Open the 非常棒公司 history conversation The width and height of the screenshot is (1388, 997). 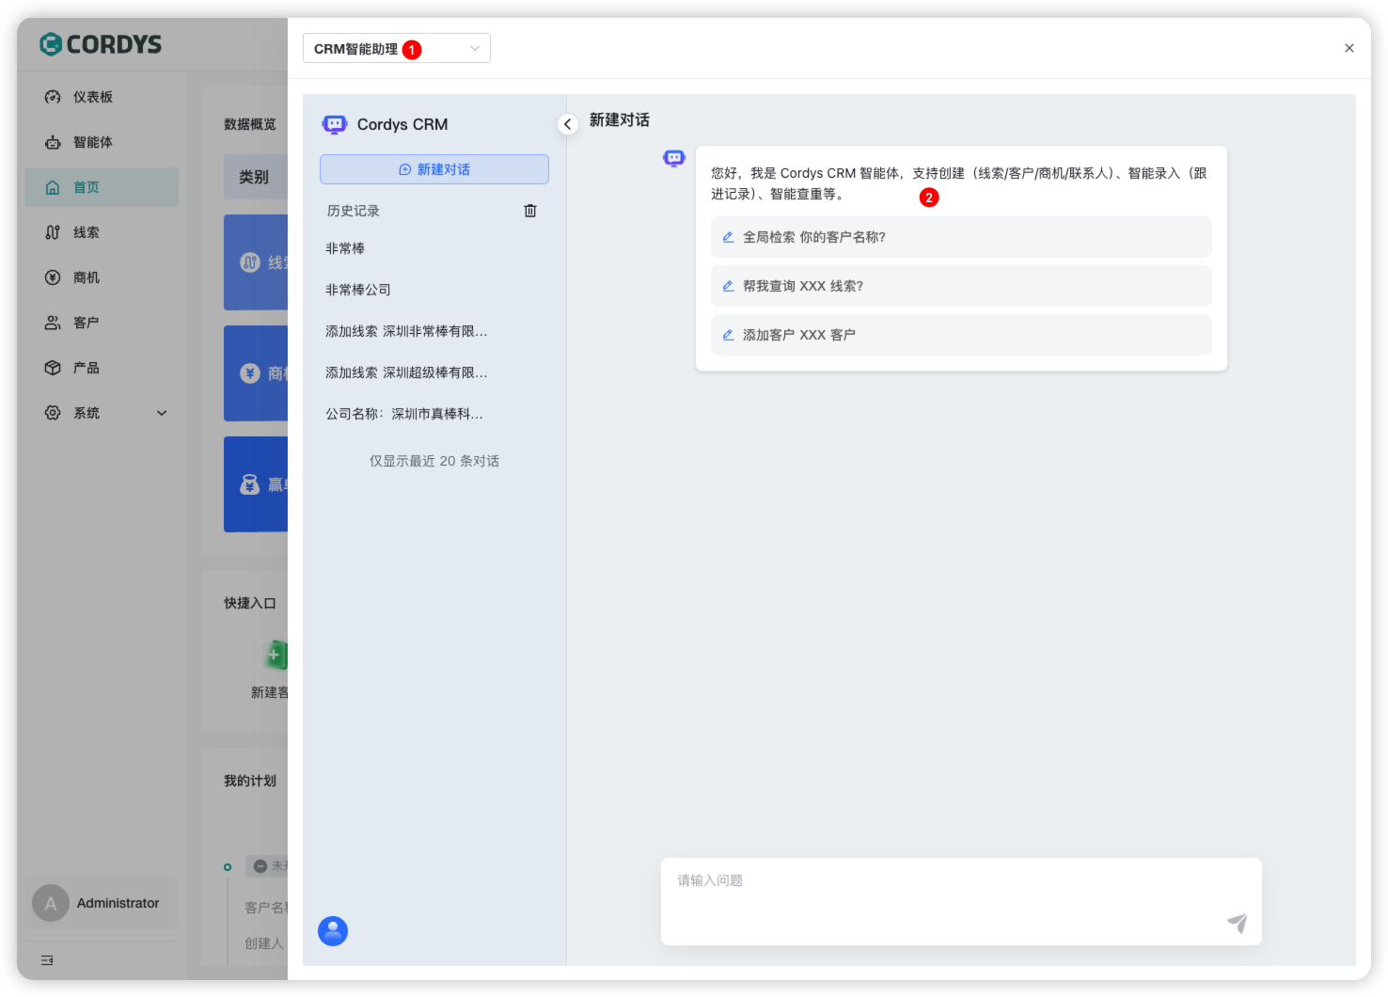tap(358, 290)
